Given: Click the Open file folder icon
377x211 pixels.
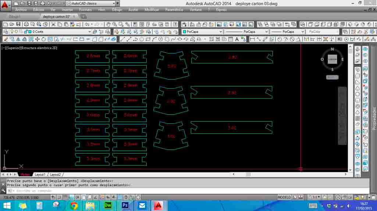Looking at the screenshot, I should point(12,24).
